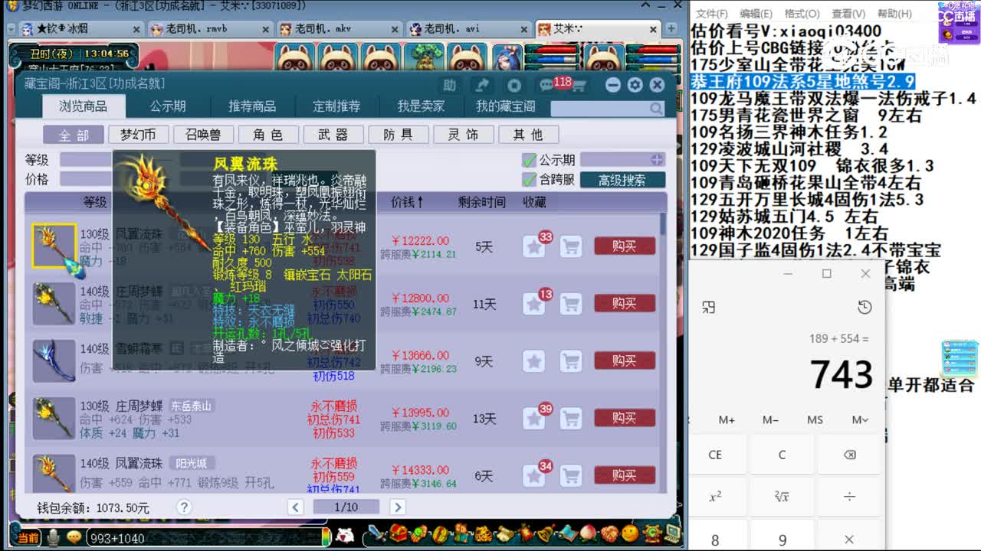Click 购买 for the 13666.00 listing
Viewport: 981px width, 551px height.
[x=625, y=361]
